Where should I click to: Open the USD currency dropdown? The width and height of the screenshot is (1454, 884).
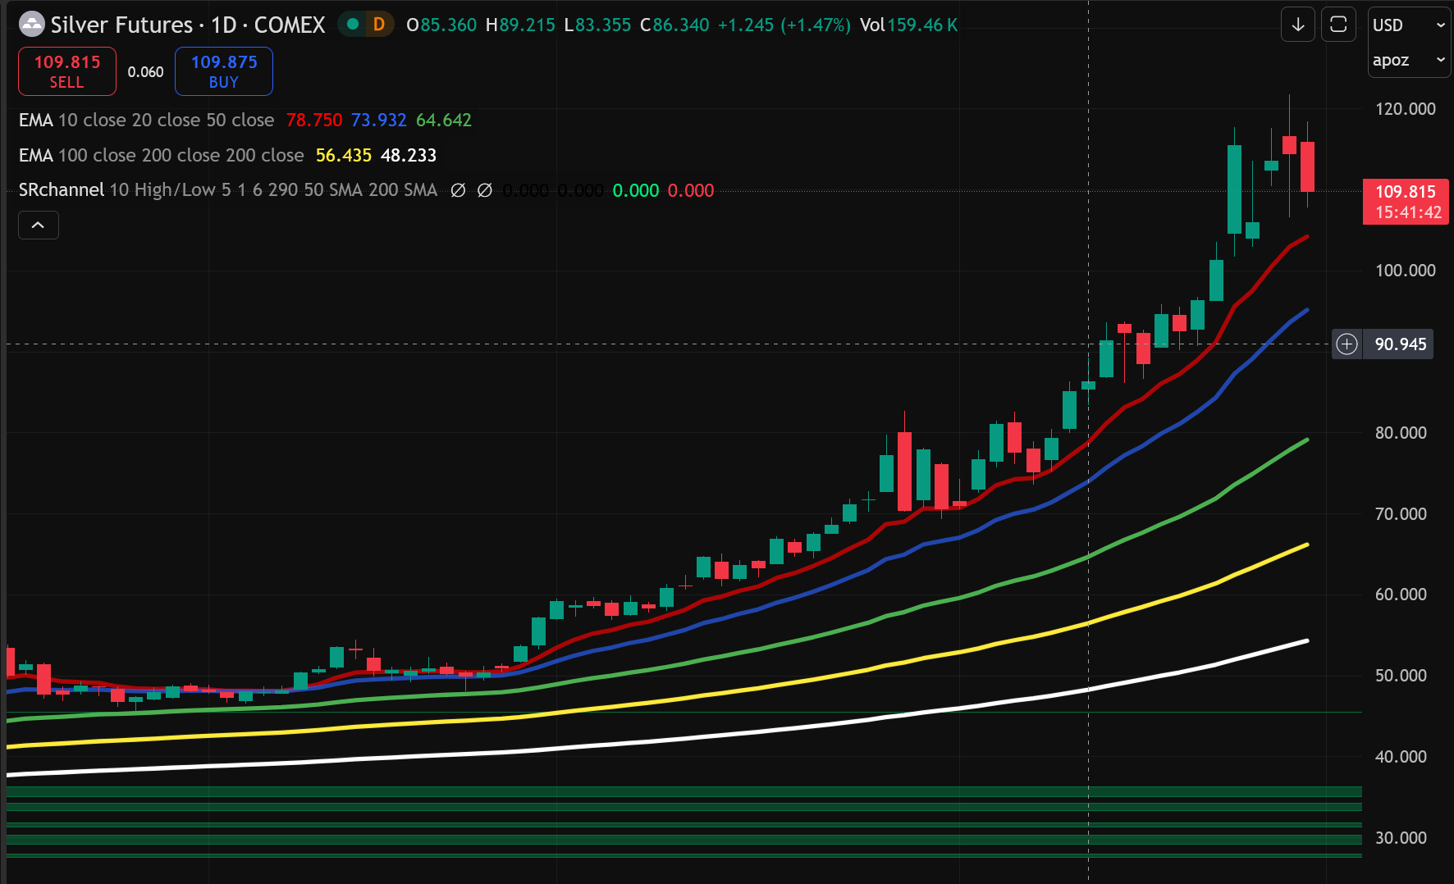click(x=1408, y=25)
